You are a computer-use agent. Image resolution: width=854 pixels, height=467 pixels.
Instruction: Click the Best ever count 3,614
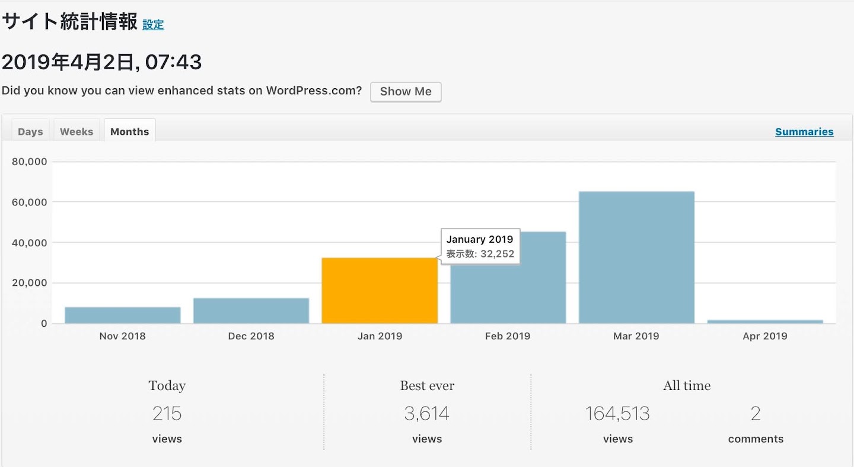point(427,413)
